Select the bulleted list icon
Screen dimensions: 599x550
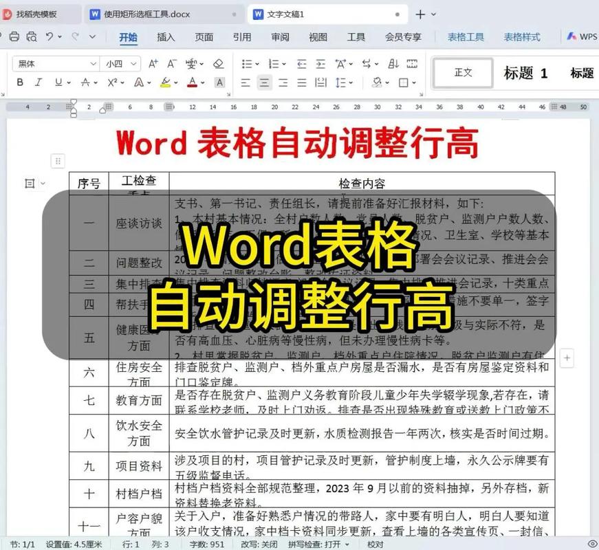[246, 63]
